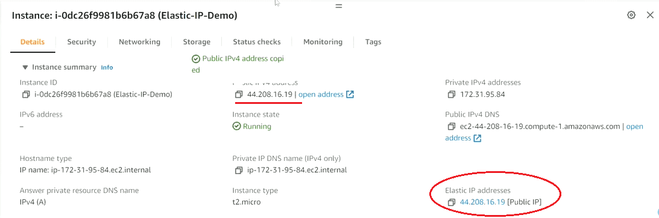Viewport: 659px width, 218px height.
Task: Go to the Status checks tab
Action: [x=257, y=42]
